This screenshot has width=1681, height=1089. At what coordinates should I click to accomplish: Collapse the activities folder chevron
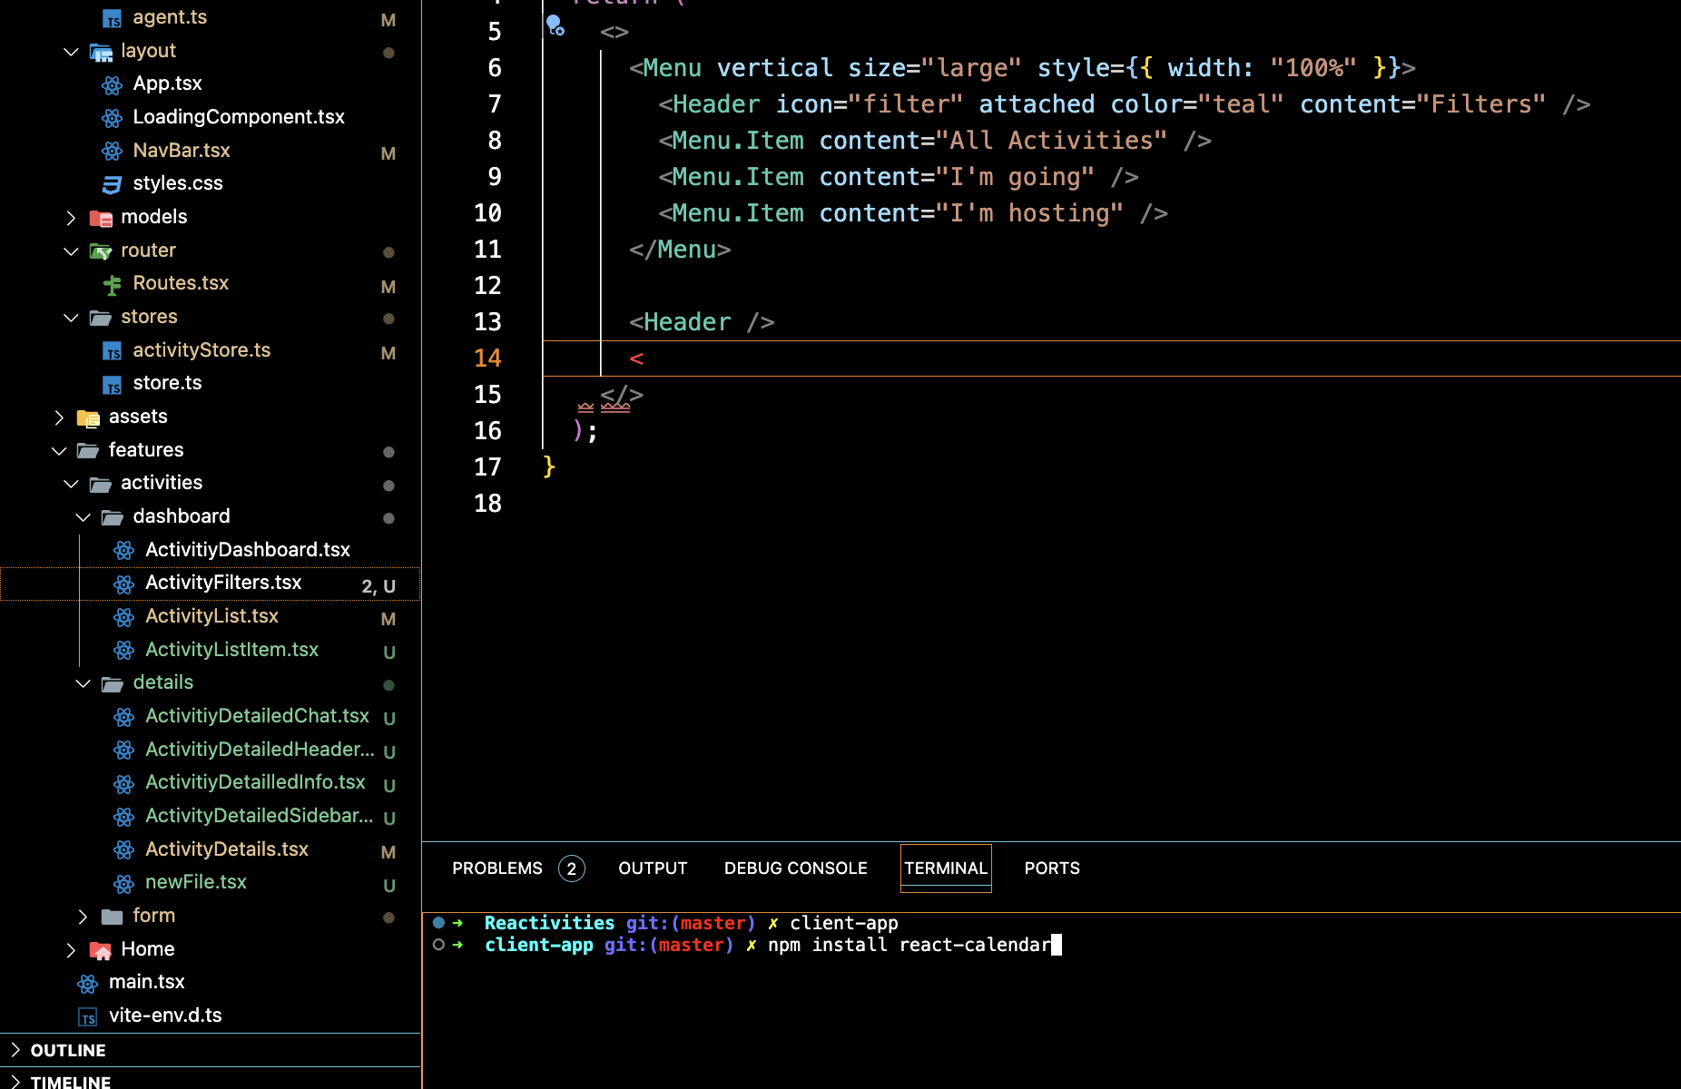[71, 484]
